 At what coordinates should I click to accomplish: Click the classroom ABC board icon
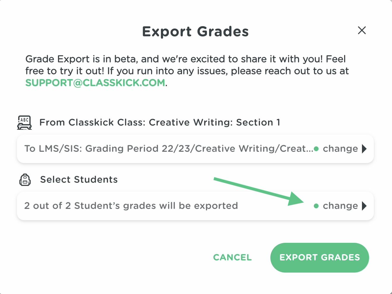click(24, 123)
